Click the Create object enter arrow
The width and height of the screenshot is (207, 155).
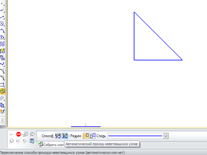(x=12, y=134)
